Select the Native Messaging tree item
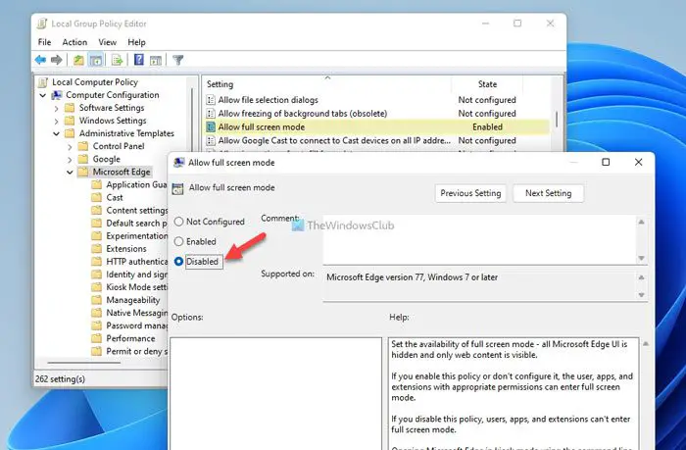The width and height of the screenshot is (686, 450). [136, 313]
